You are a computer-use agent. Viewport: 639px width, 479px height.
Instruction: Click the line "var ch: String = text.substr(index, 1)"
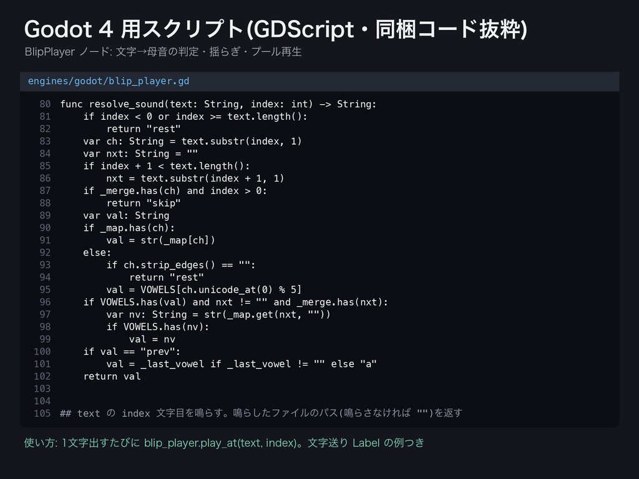pos(192,142)
